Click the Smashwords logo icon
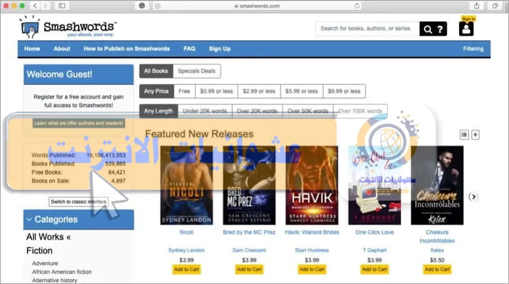The width and height of the screenshot is (509, 284). [x=30, y=28]
